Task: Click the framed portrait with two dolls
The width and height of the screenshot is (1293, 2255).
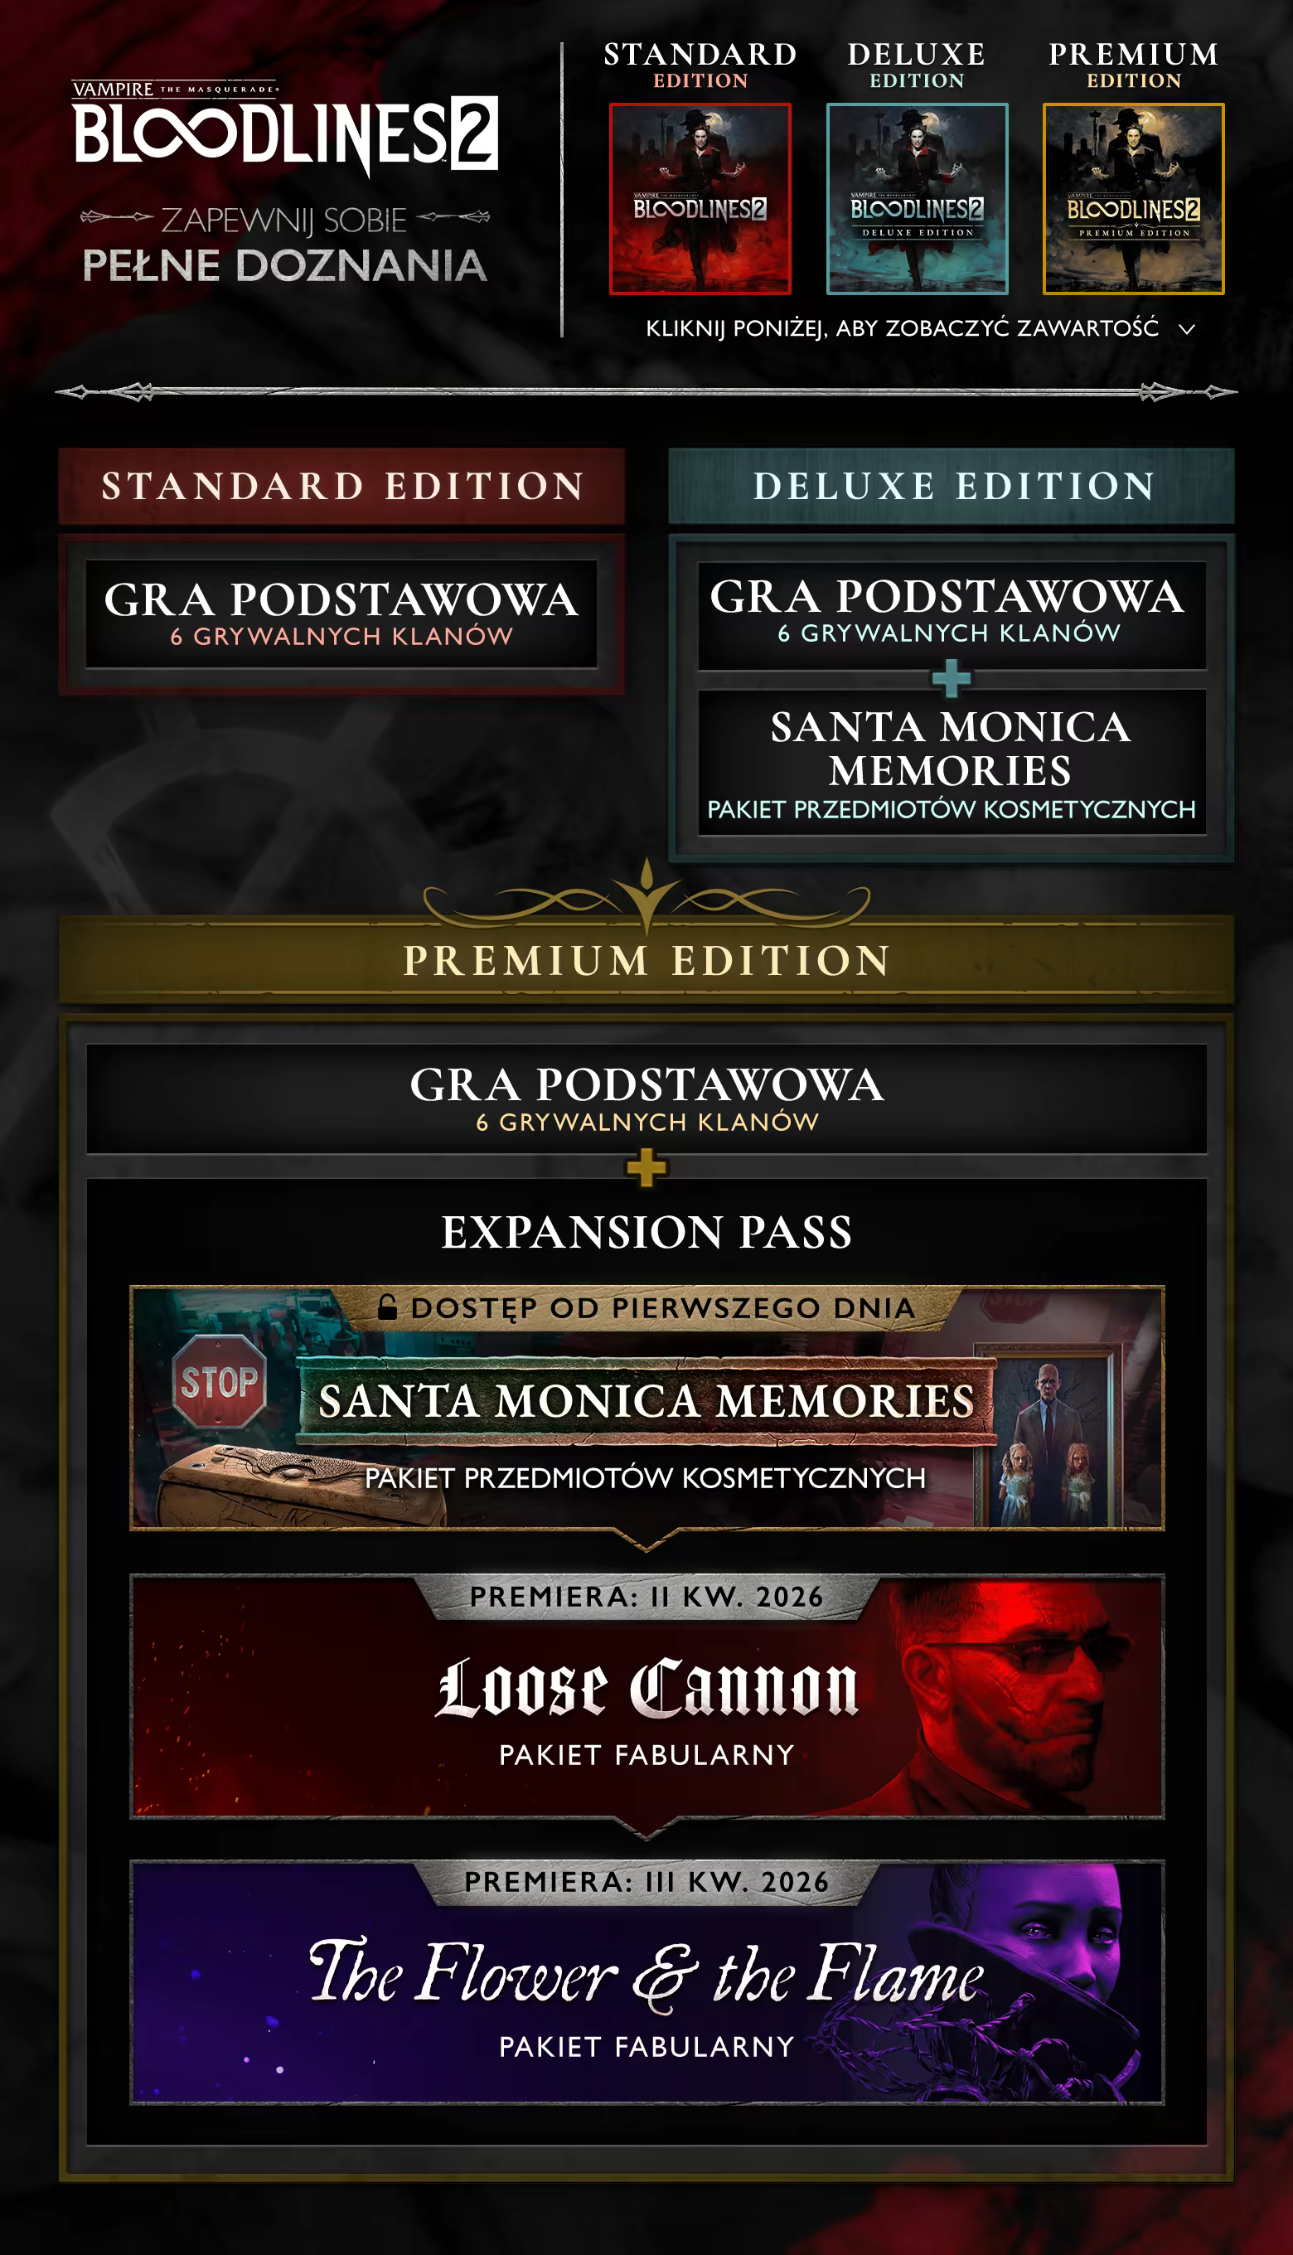Action: [1048, 1437]
